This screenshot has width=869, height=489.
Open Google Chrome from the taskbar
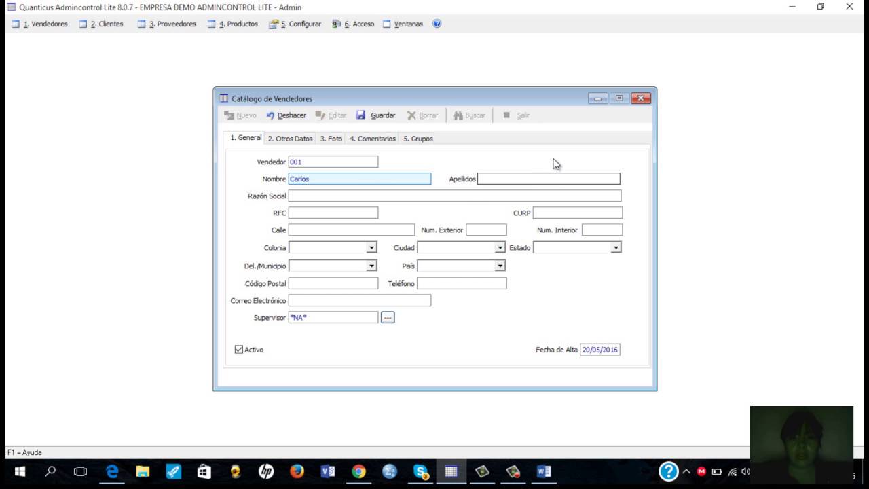coord(358,471)
